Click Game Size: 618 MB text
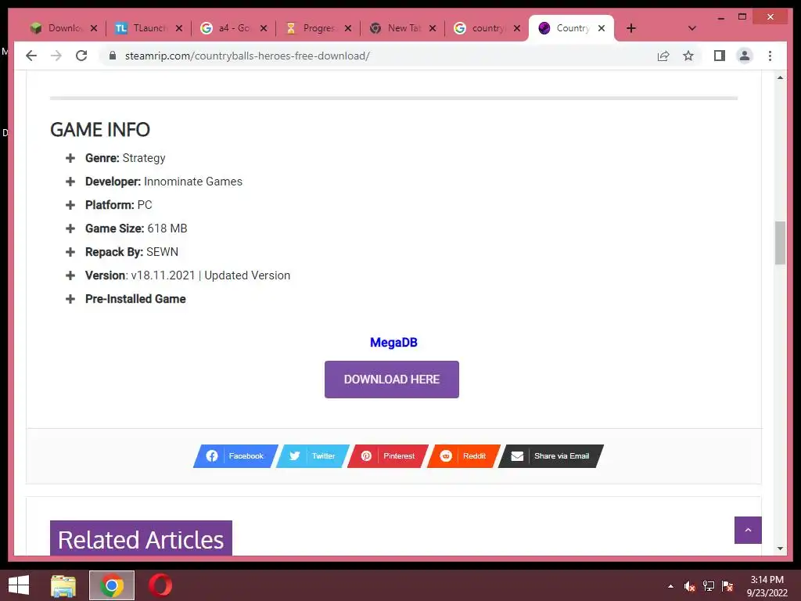The height and width of the screenshot is (601, 801). click(136, 229)
